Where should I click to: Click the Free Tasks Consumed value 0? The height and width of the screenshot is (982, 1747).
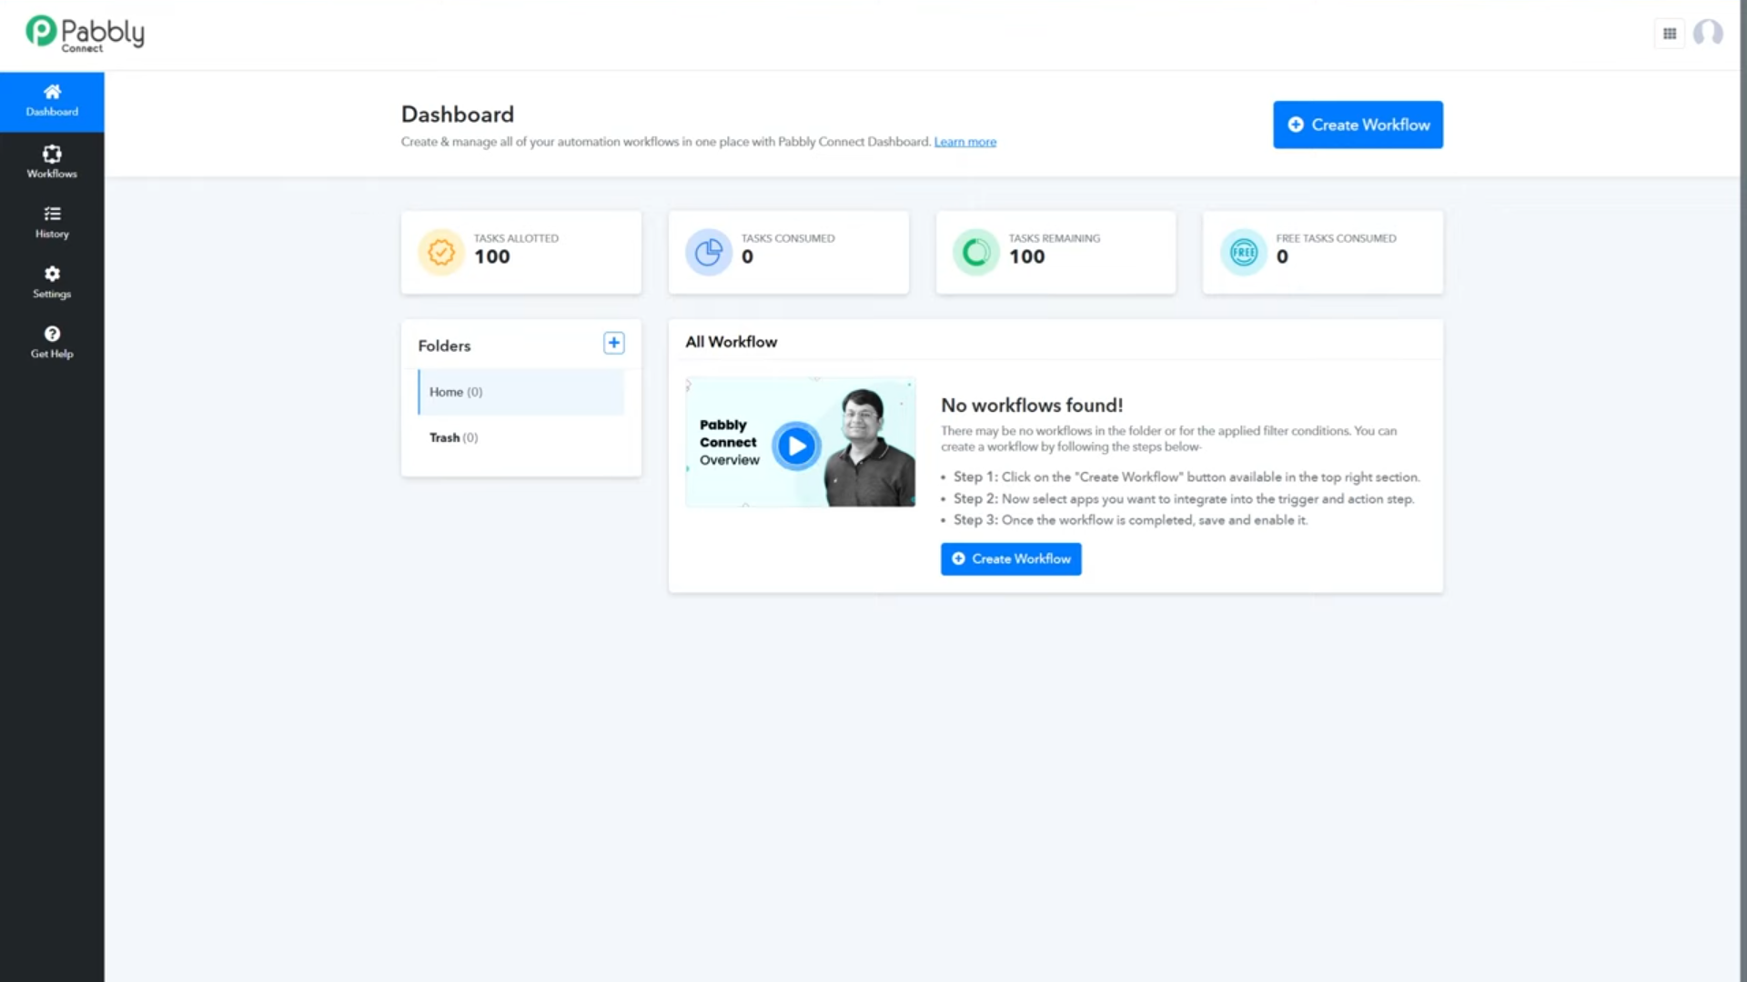coord(1282,257)
